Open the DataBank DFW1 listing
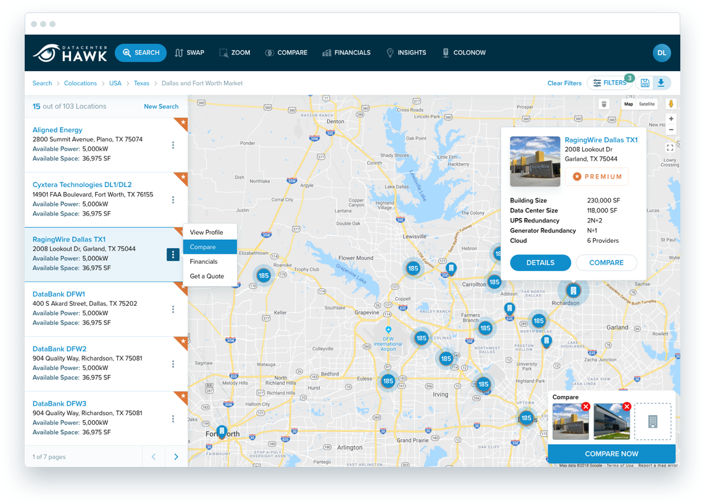Viewport: 705px width, 504px height. (x=59, y=294)
